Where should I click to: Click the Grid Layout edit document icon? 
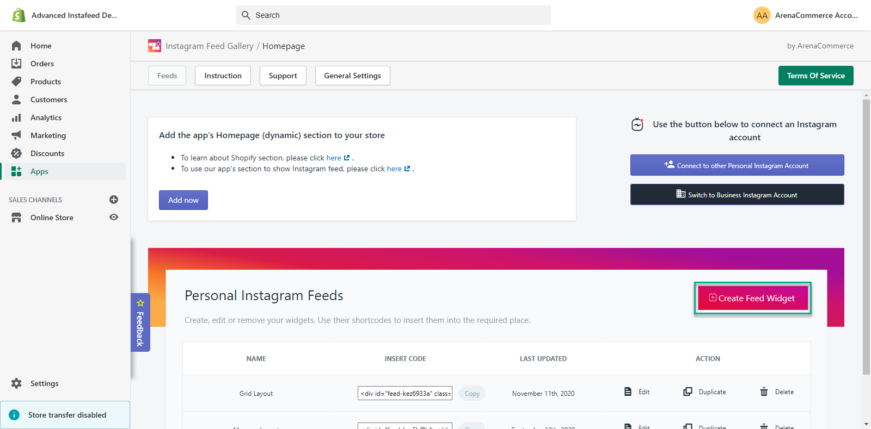(x=628, y=391)
